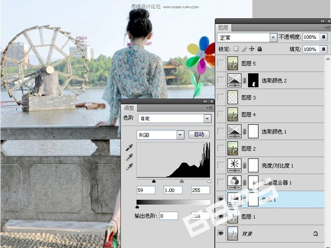
Task: Select the gray point eyedropper
Action: (x=129, y=157)
